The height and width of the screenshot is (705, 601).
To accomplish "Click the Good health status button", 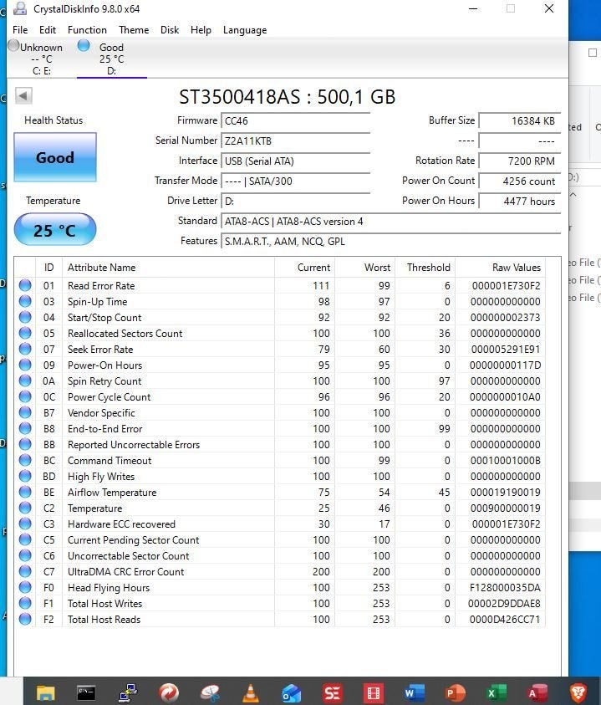I will pyautogui.click(x=55, y=157).
